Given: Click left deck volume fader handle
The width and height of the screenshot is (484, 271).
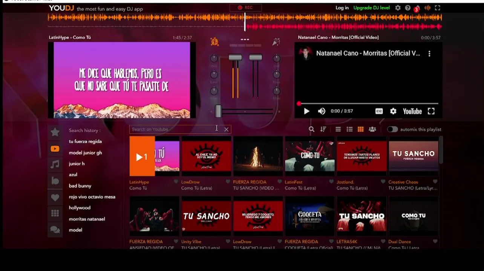Looking at the screenshot, I should [235, 57].
